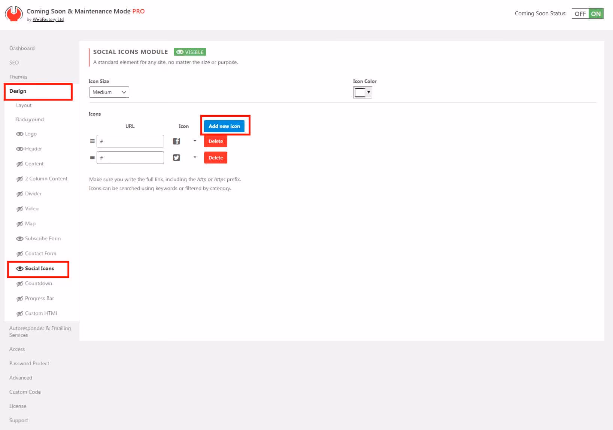The height and width of the screenshot is (430, 613).
Task: Toggle hidden eye next to Custom HTML
Action: click(20, 314)
